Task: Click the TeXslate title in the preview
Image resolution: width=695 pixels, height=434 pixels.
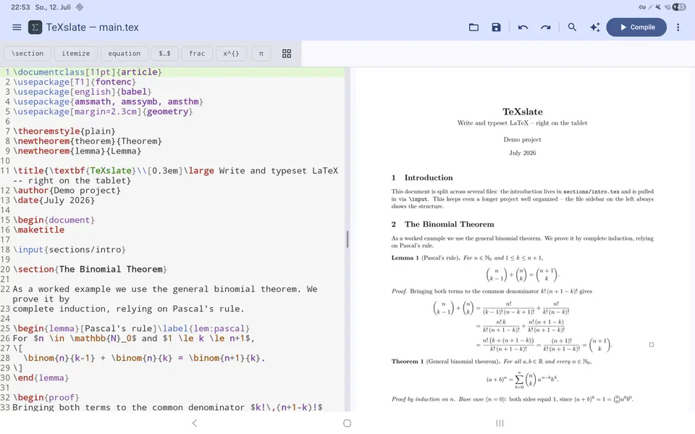Action: [x=522, y=112]
